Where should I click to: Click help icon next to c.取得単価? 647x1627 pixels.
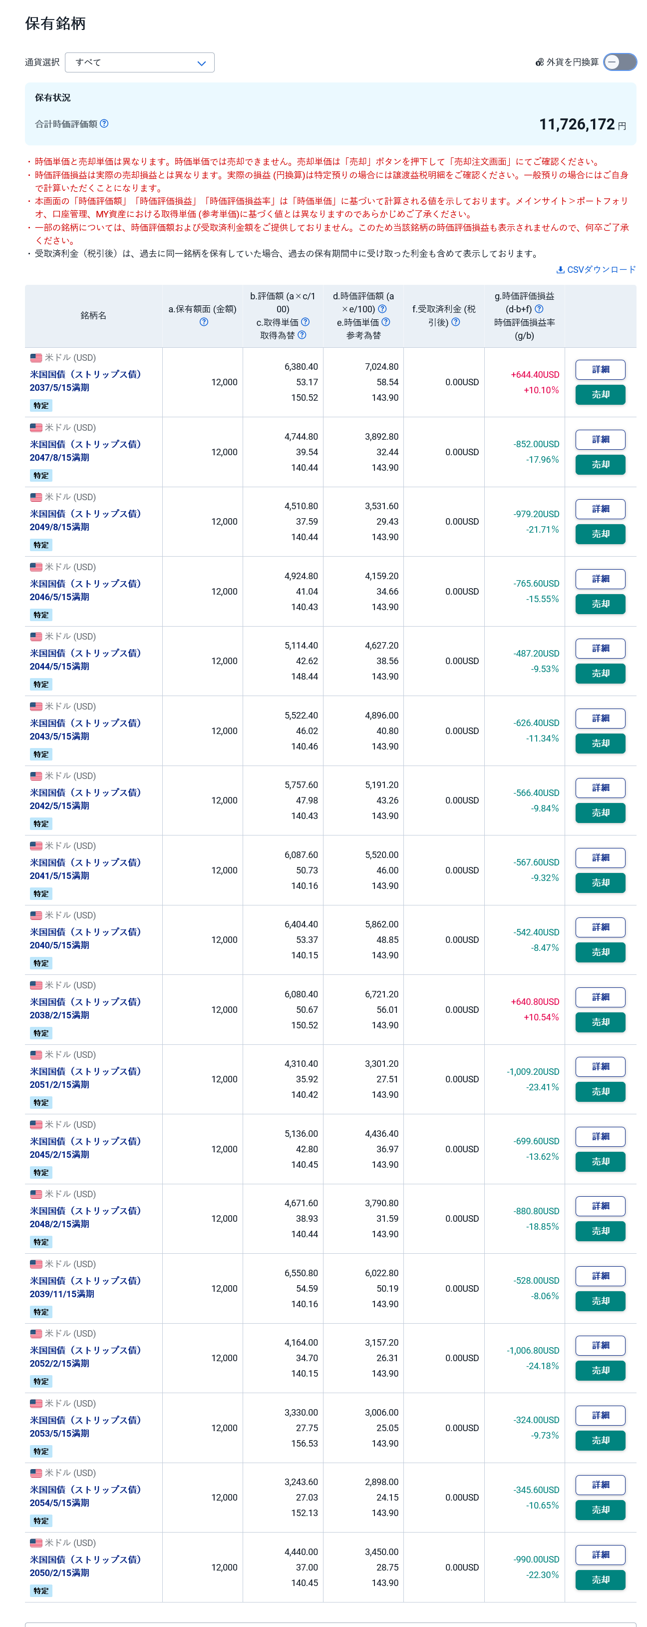pos(305,322)
